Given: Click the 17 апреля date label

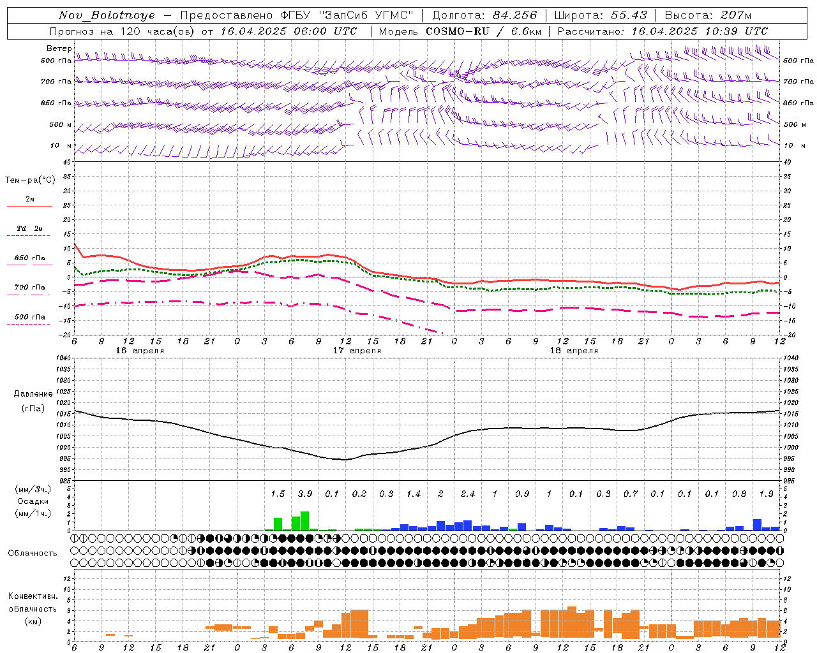Looking at the screenshot, I should click(x=357, y=351).
